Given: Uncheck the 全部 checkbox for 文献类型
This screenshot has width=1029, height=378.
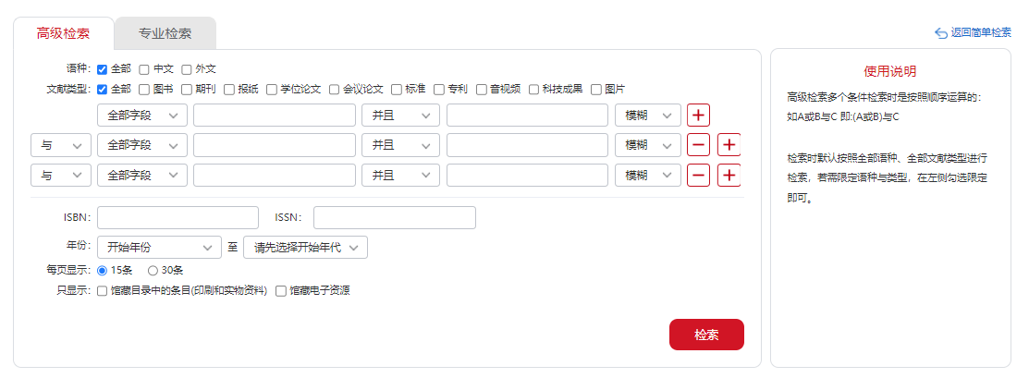Looking at the screenshot, I should [102, 90].
